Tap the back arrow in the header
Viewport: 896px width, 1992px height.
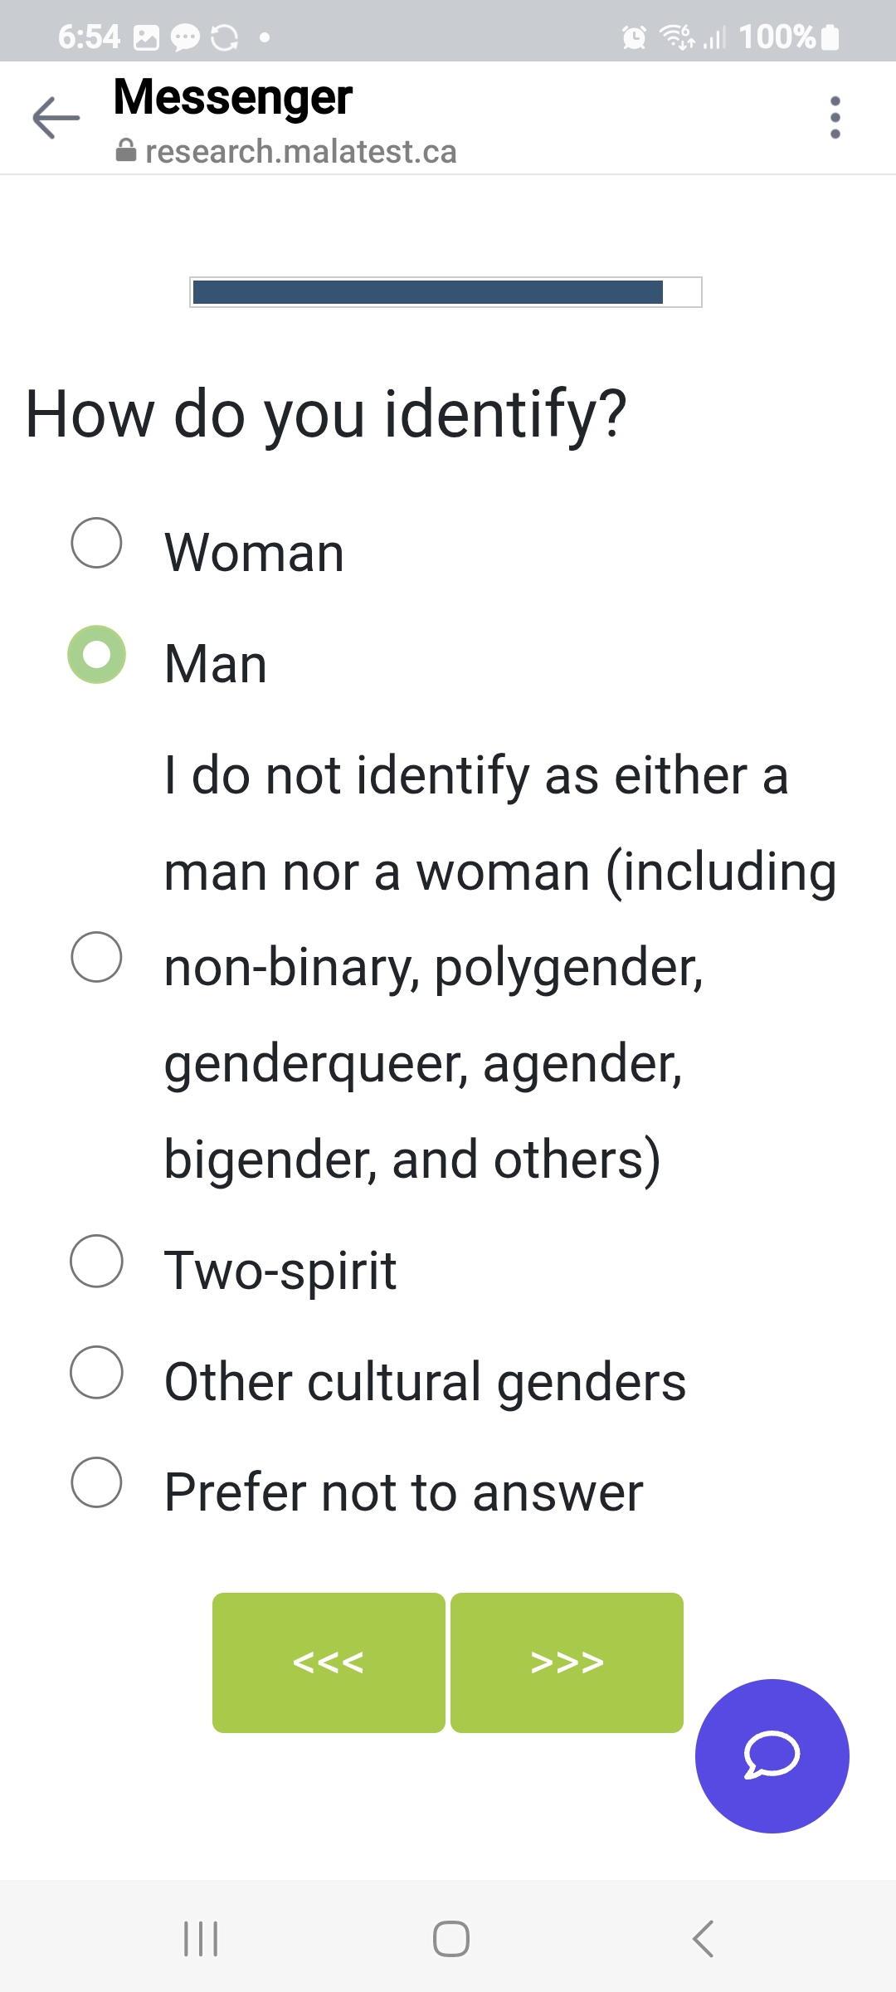(x=56, y=118)
